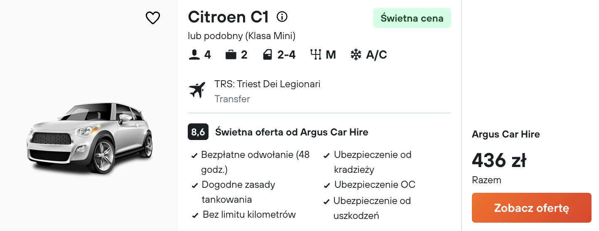The height and width of the screenshot is (231, 599).
Task: Click Bez limitu kilometrów feature
Action: [244, 215]
